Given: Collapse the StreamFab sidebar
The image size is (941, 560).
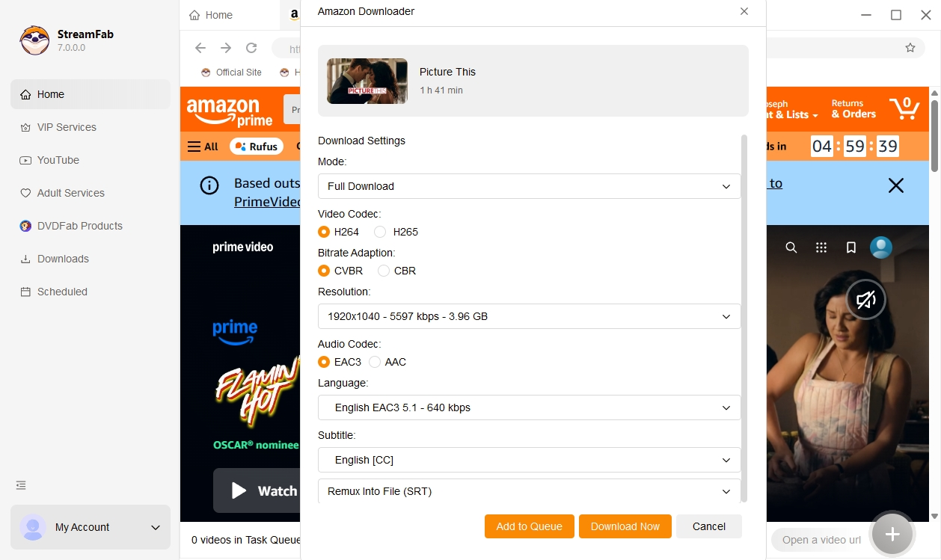Looking at the screenshot, I should [20, 484].
